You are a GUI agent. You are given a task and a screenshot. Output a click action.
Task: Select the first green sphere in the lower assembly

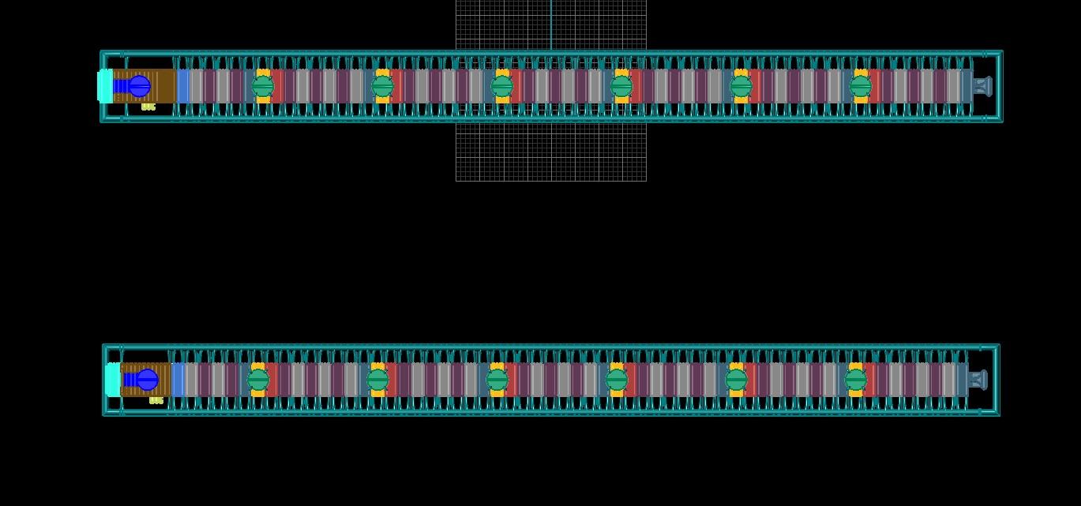tap(258, 380)
